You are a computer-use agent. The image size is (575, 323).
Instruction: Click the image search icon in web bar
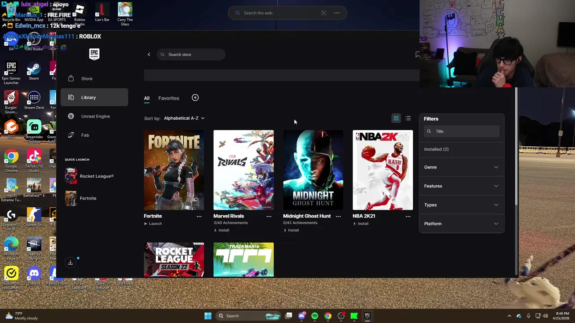[x=323, y=13]
